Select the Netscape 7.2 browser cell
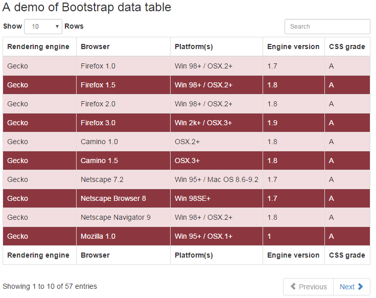This screenshot has width=376, height=298. (123, 179)
